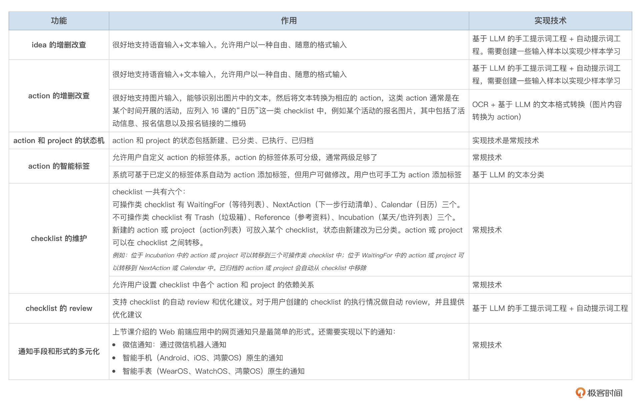Click the 通知手段和形式的多元化 row label
Viewport: 640px width, 408px height.
(59, 352)
